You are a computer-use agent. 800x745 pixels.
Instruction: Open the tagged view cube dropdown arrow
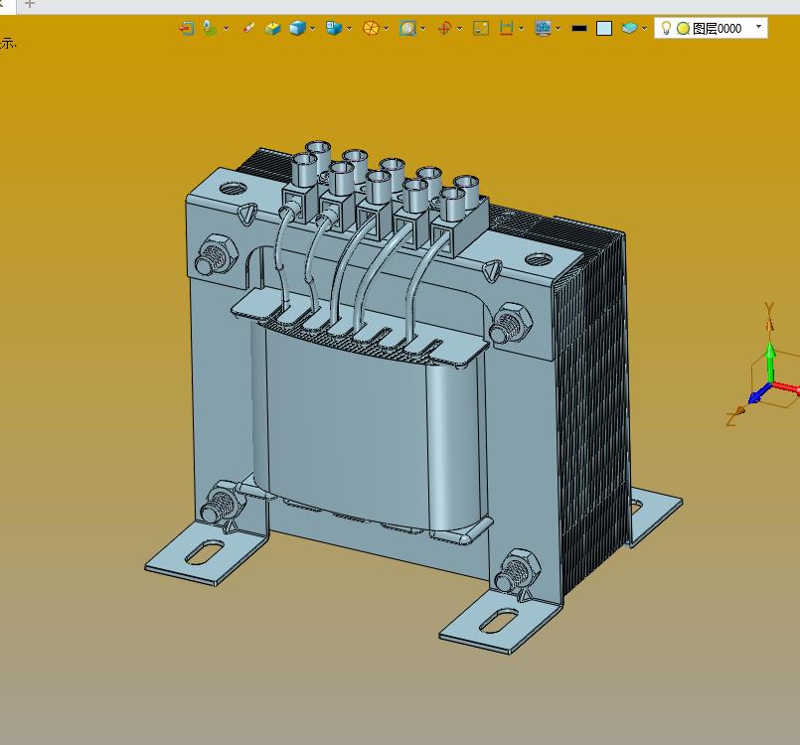(x=350, y=29)
